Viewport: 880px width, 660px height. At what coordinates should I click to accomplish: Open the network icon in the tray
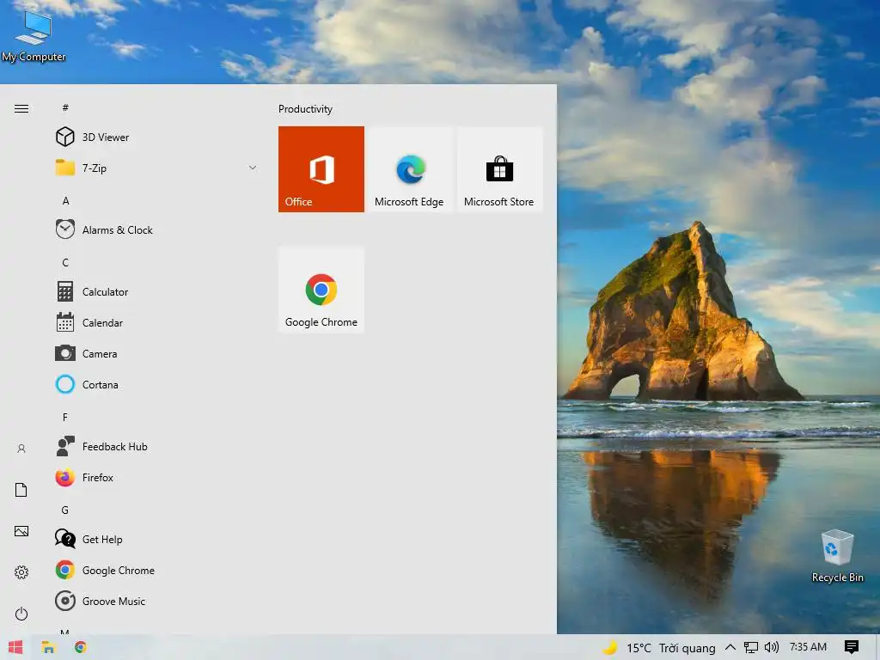pyautogui.click(x=751, y=648)
